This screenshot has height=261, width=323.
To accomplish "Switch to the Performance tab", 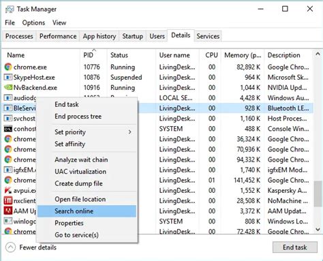I will tap(58, 36).
